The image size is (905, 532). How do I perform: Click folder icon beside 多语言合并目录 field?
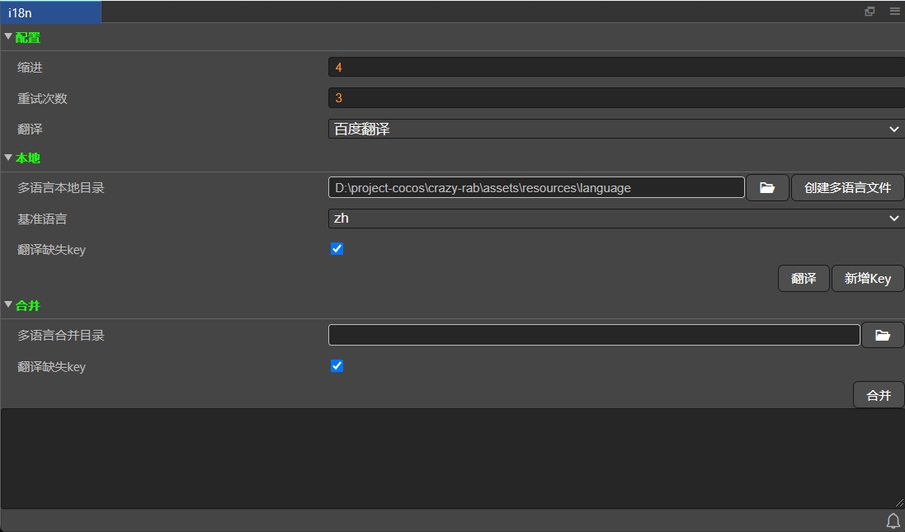pos(883,336)
